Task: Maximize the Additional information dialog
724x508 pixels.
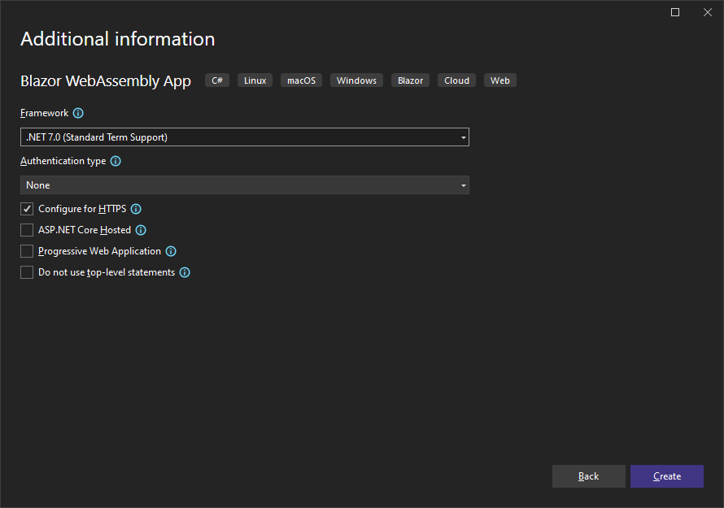Action: pyautogui.click(x=675, y=12)
